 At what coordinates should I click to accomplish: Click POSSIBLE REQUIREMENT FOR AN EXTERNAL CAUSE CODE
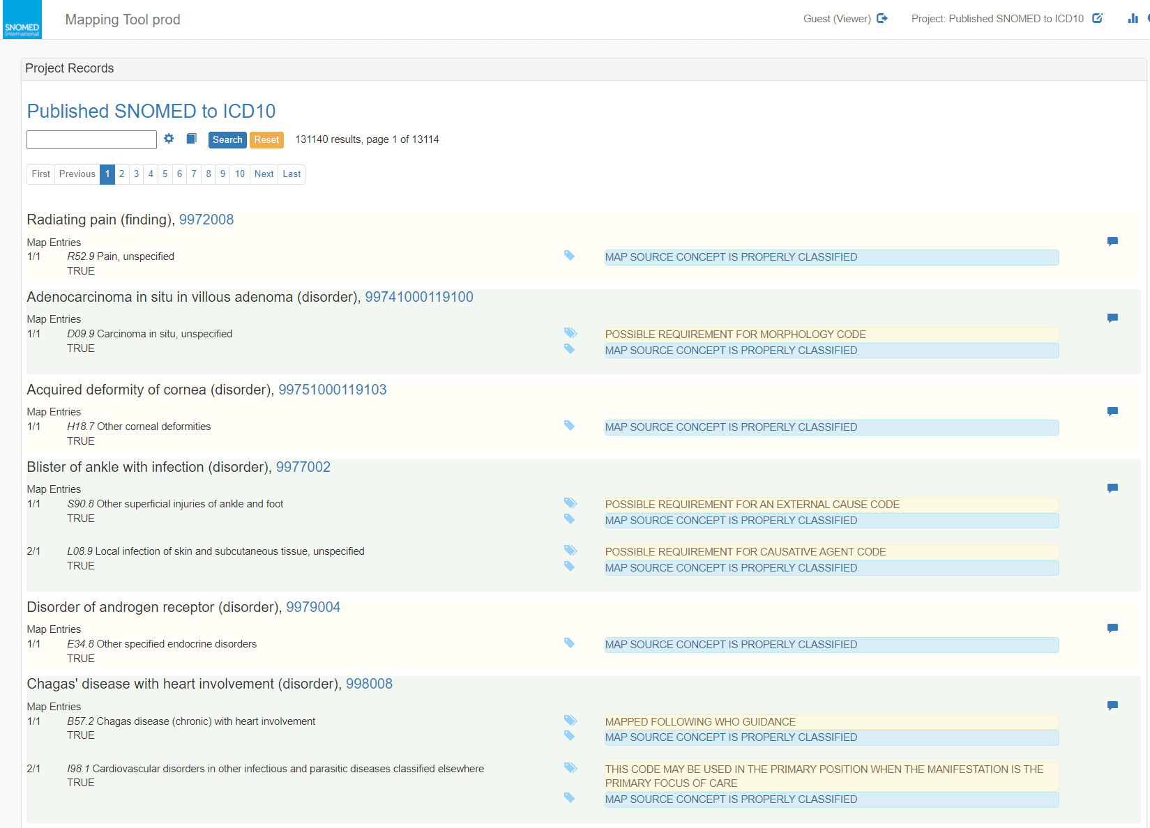(x=831, y=505)
